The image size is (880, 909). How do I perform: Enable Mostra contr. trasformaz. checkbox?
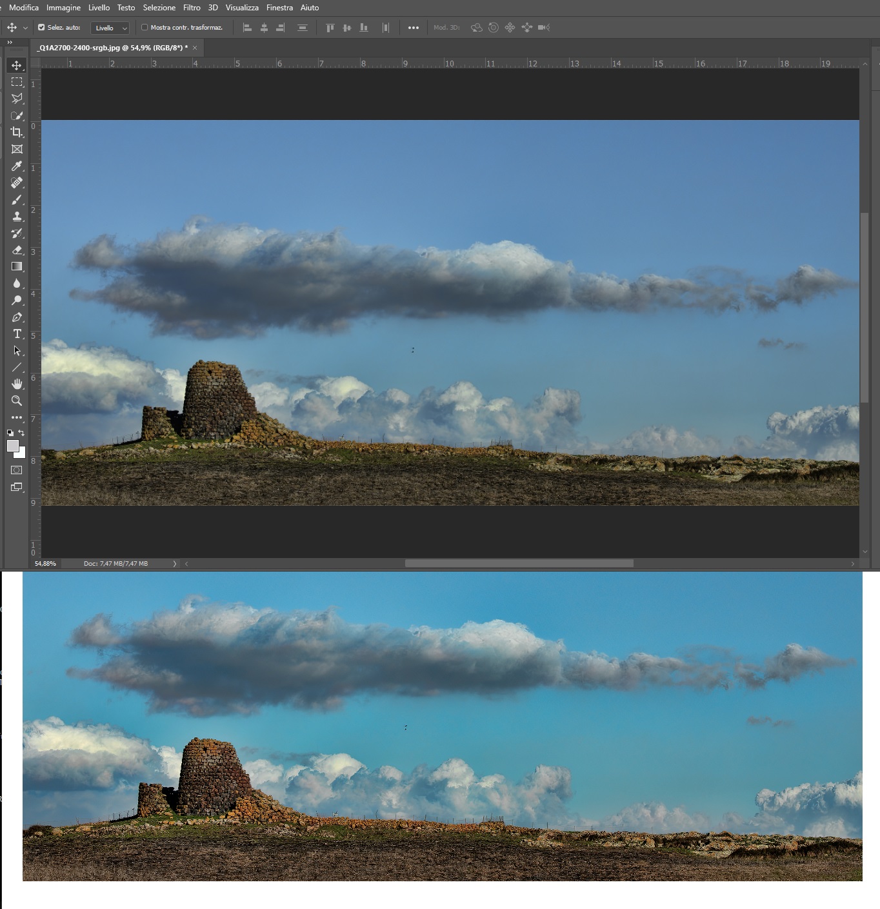pyautogui.click(x=145, y=28)
